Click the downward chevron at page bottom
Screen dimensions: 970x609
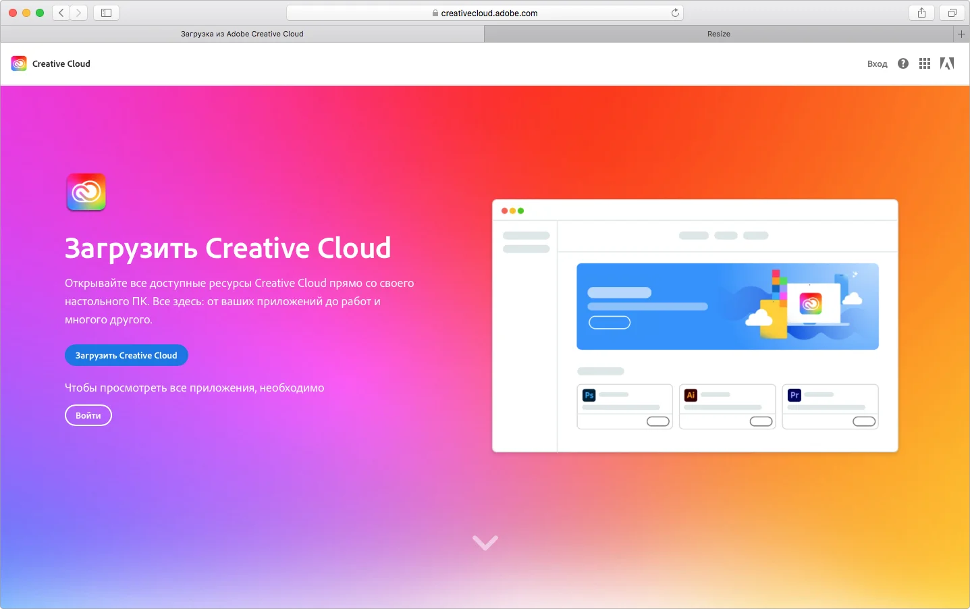485,542
